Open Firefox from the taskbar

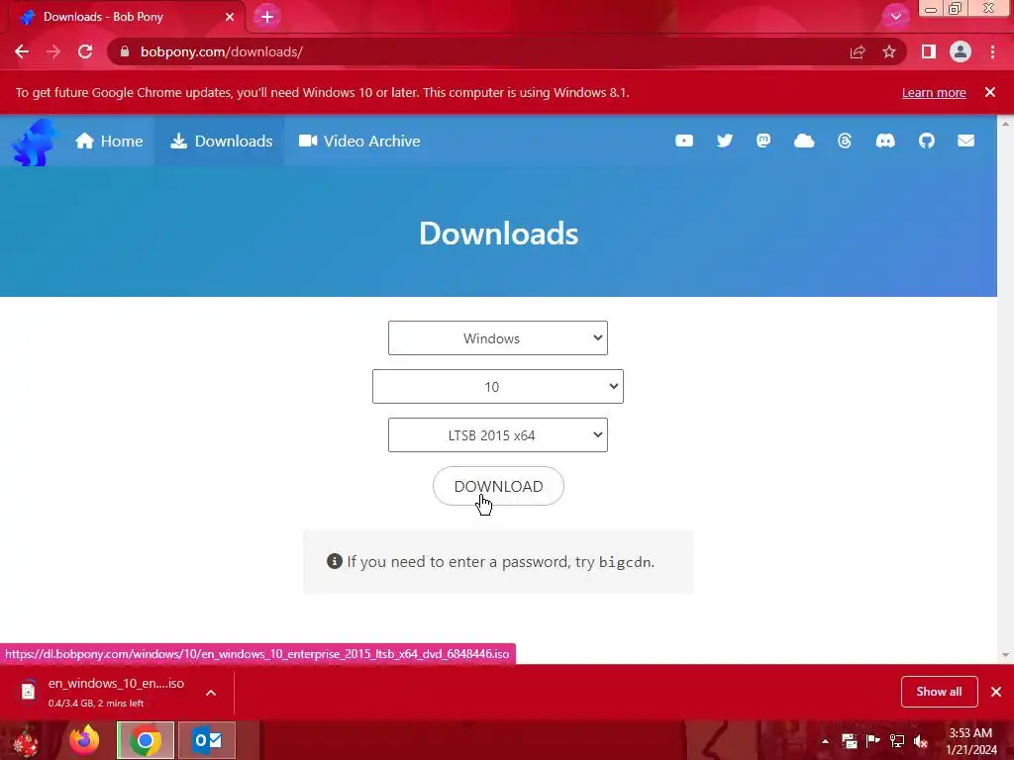[x=85, y=740]
